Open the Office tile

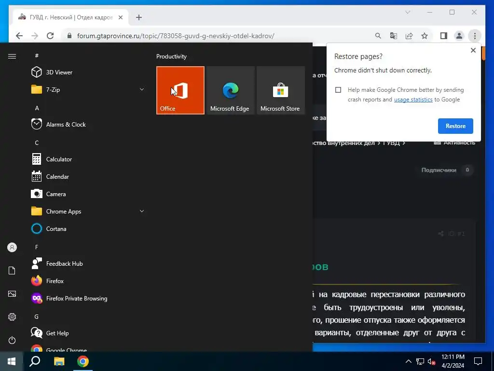point(180,90)
